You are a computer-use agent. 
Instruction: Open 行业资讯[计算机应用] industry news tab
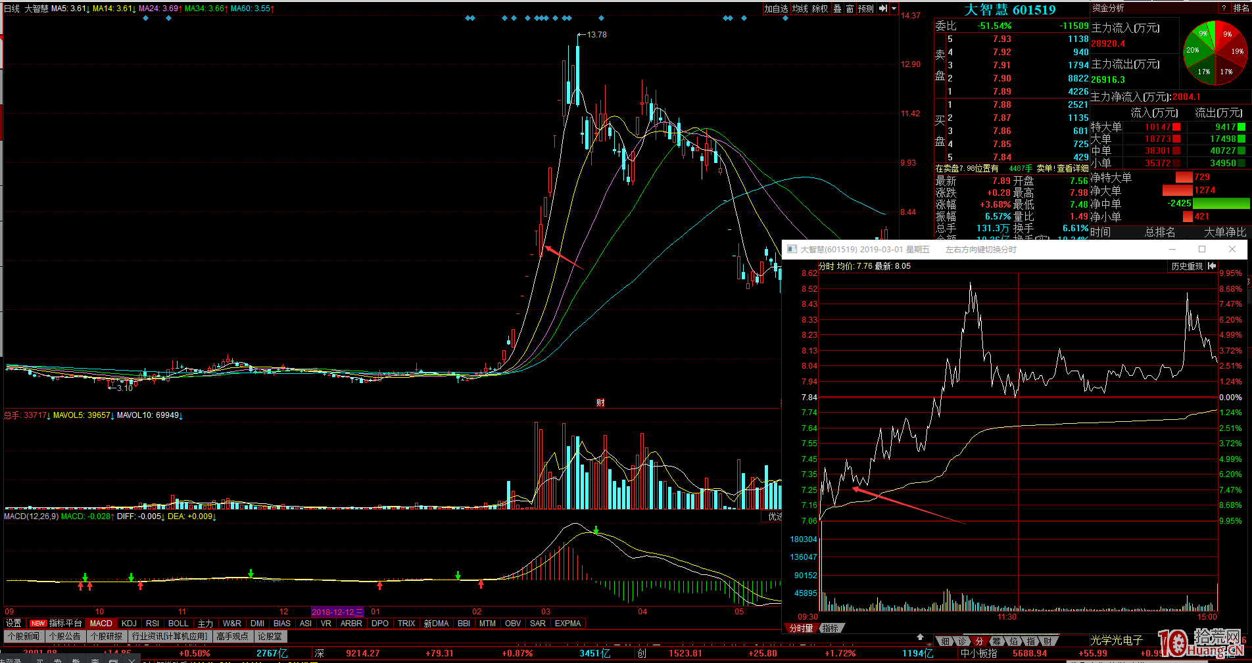pyautogui.click(x=170, y=636)
